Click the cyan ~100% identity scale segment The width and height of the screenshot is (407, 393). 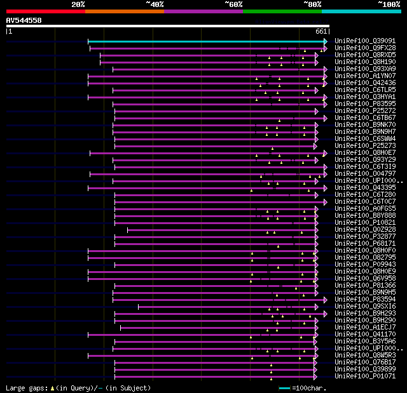pos(361,11)
